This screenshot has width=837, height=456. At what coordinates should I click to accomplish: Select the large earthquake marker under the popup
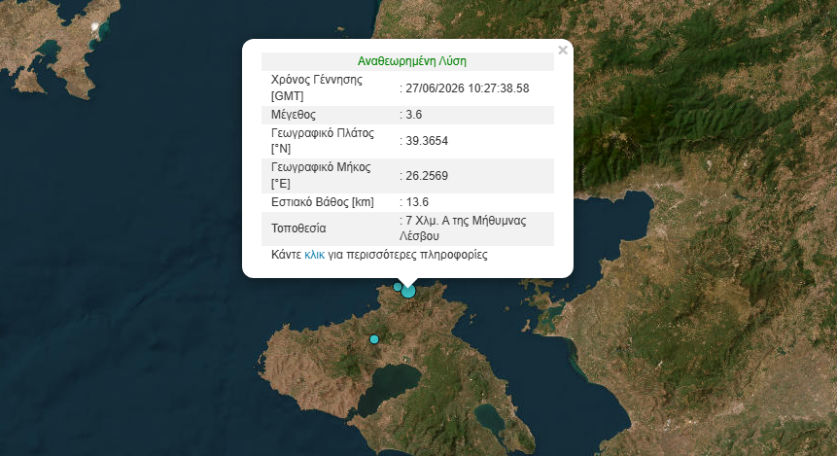(x=408, y=291)
